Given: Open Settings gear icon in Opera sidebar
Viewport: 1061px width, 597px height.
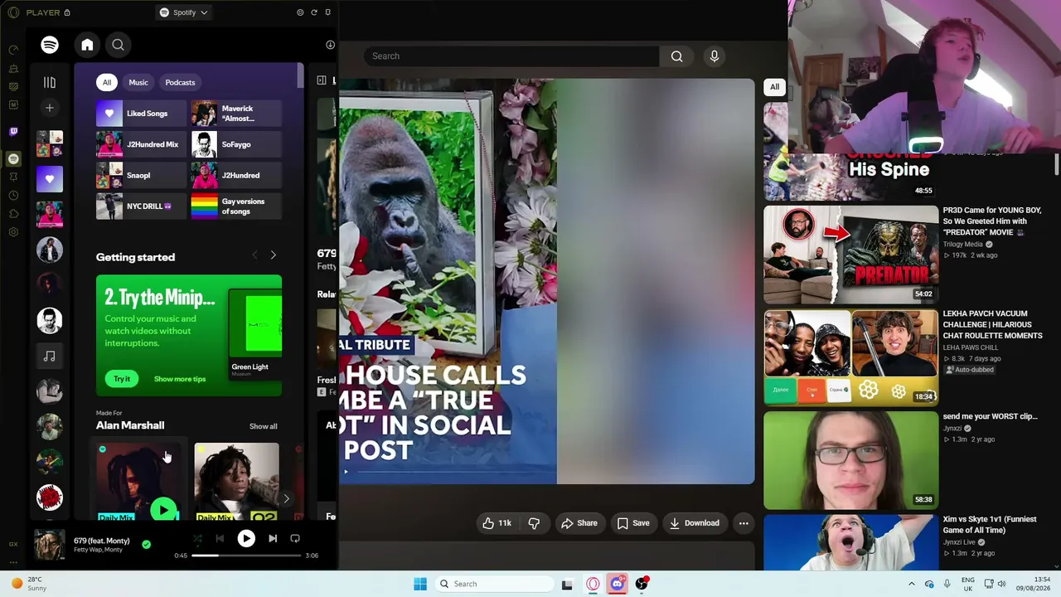Looking at the screenshot, I should pos(13,232).
